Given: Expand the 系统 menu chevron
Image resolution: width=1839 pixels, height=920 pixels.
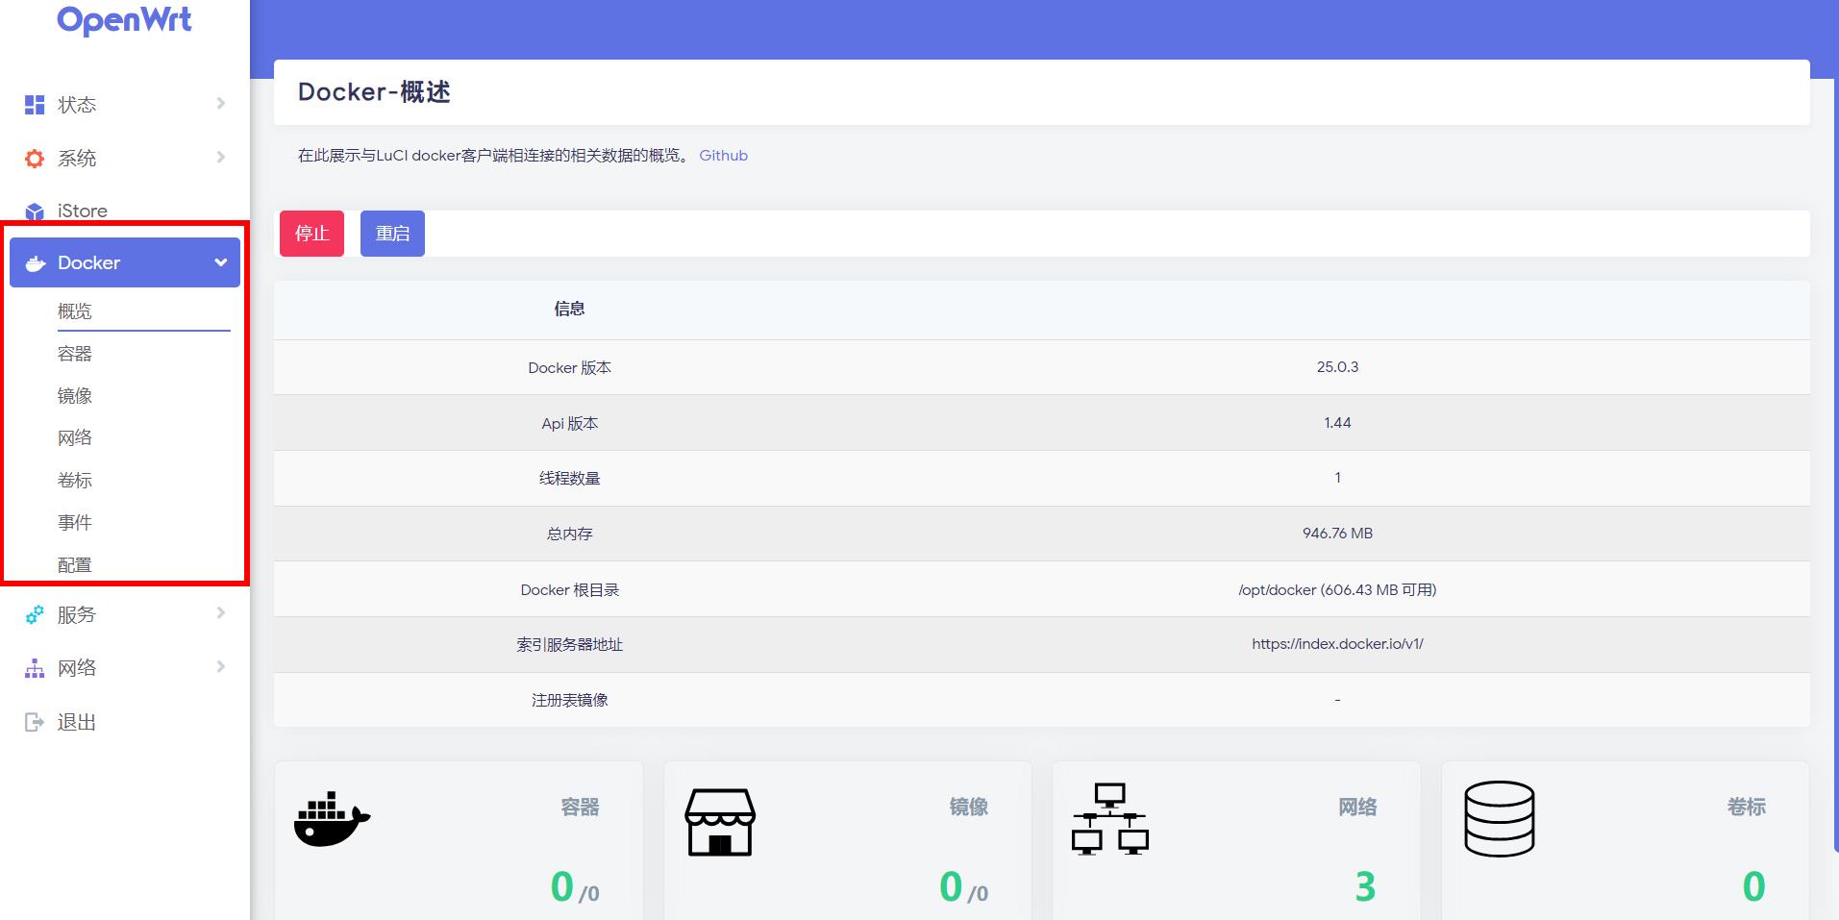Looking at the screenshot, I should [x=221, y=158].
